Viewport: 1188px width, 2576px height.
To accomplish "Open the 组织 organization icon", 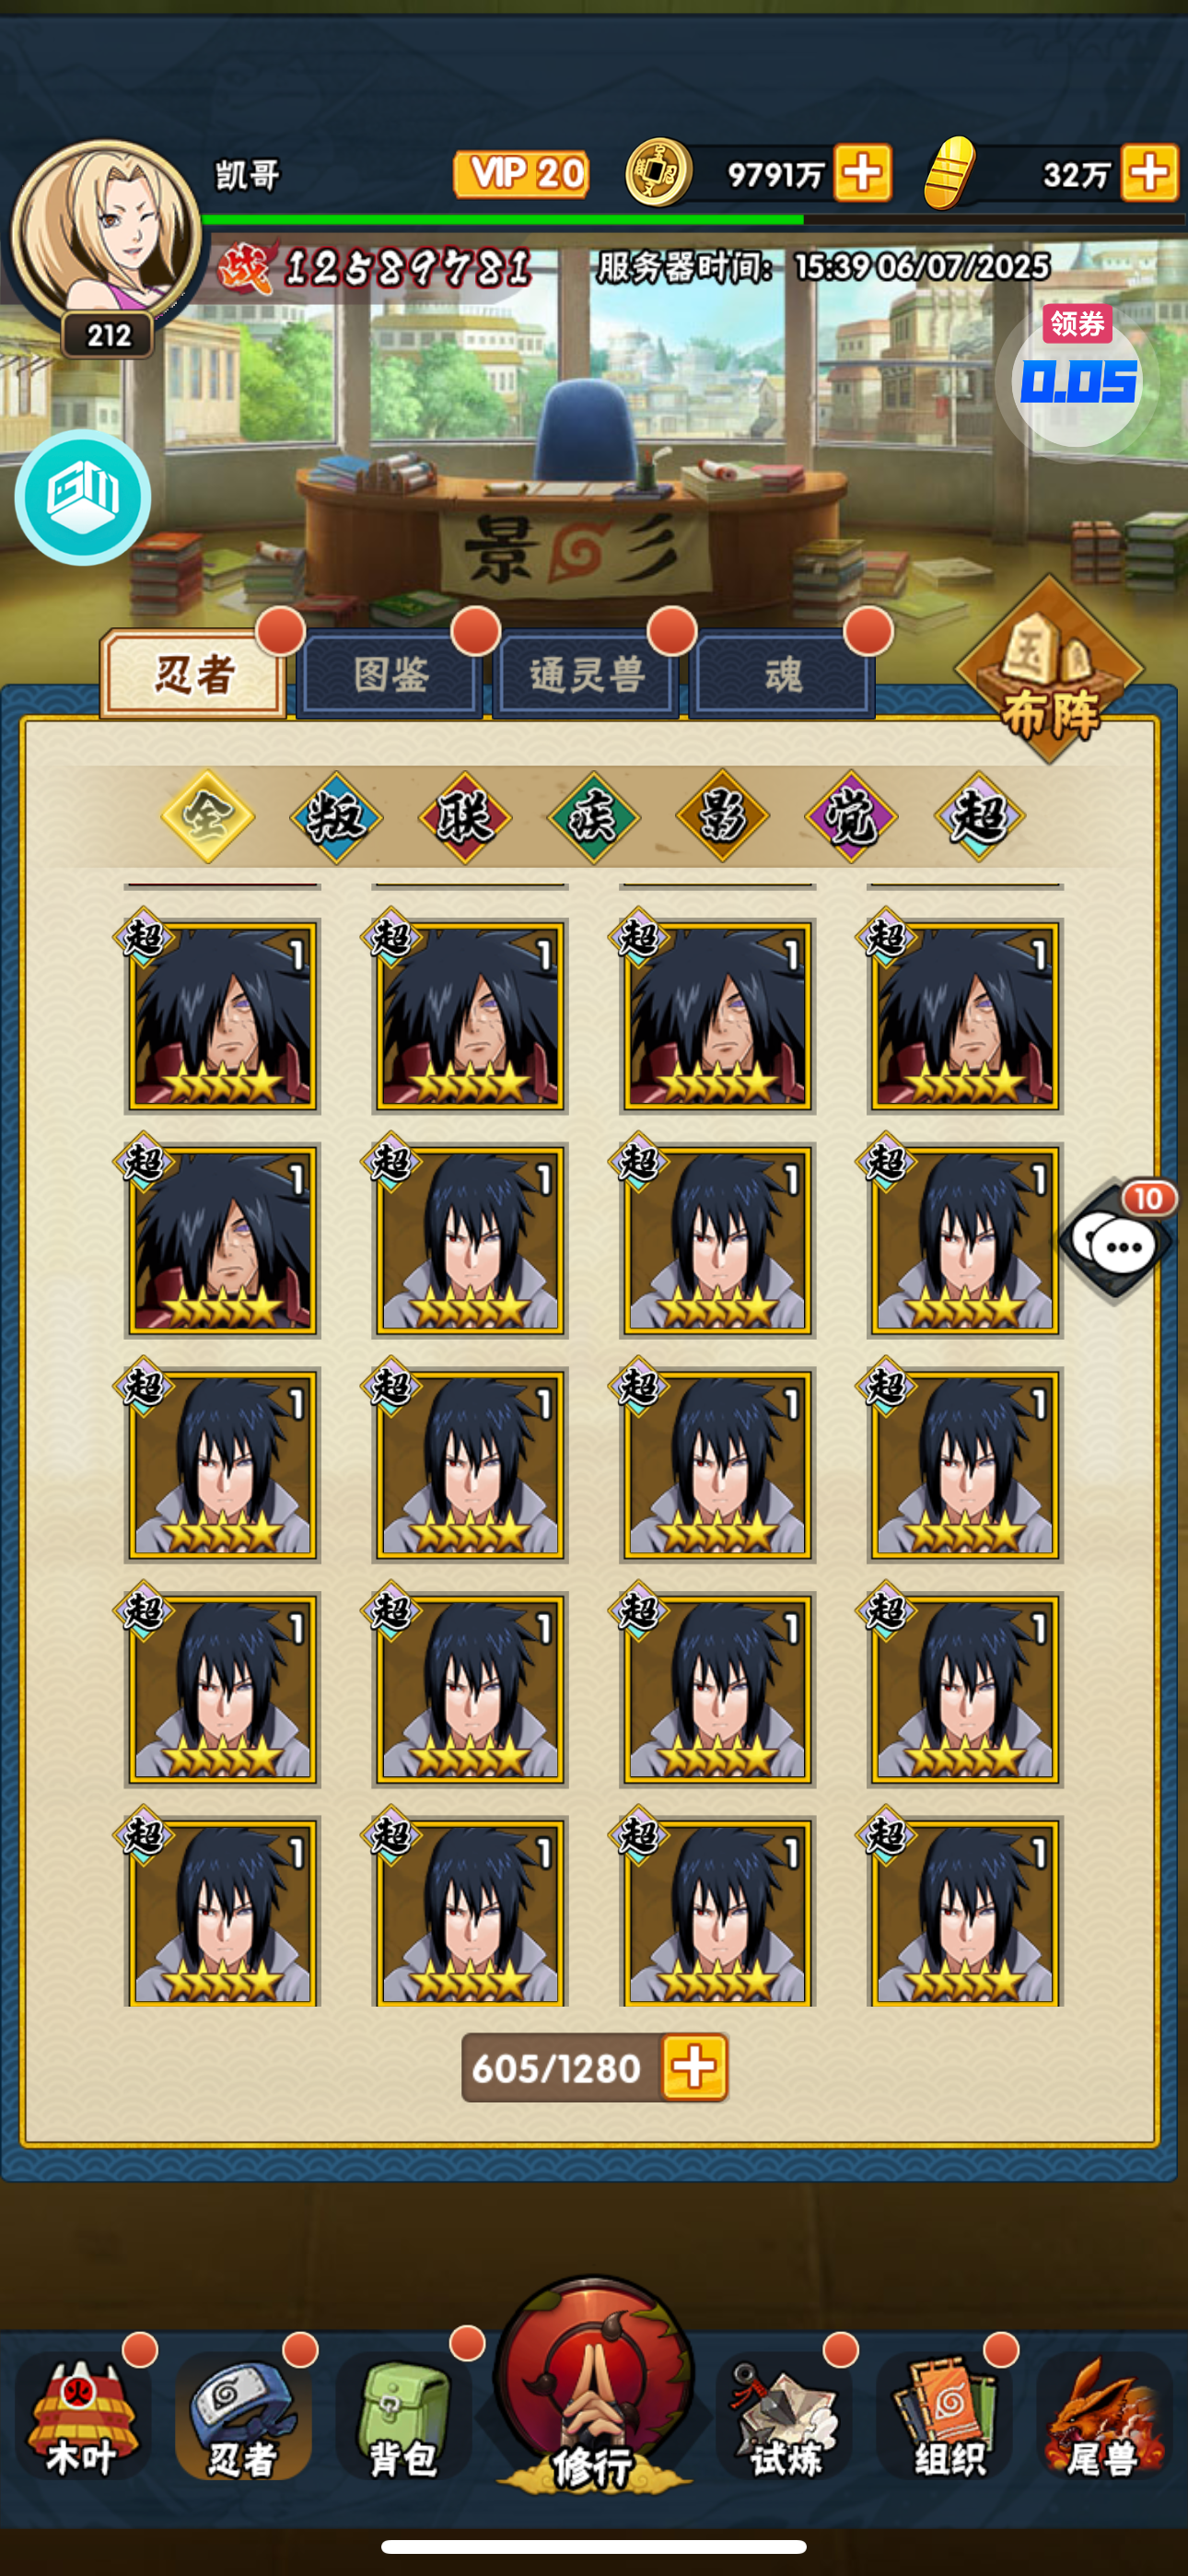I will pyautogui.click(x=945, y=2415).
